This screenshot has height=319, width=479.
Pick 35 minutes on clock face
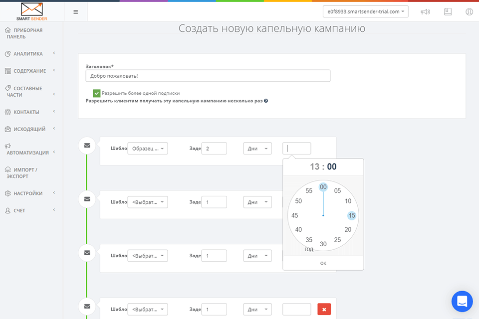tap(309, 240)
